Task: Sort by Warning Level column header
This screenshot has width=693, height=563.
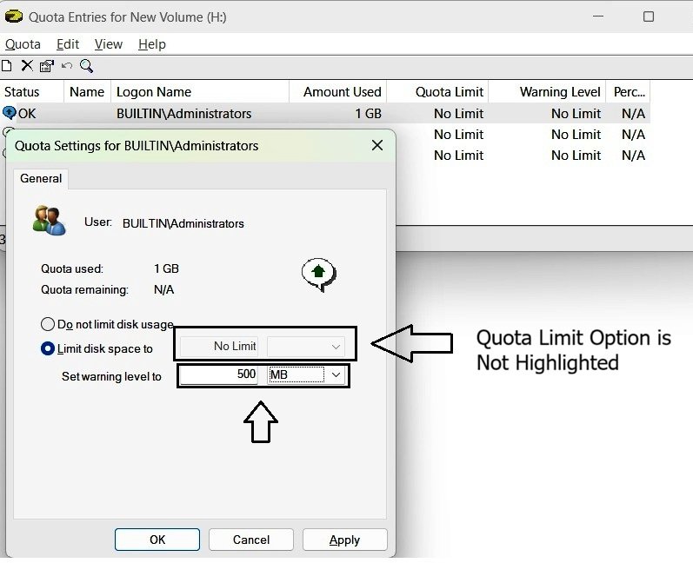Action: tap(547, 92)
